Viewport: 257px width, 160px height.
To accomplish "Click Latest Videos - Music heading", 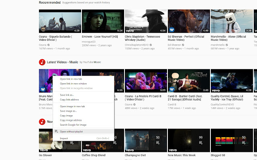I will pos(63,62).
